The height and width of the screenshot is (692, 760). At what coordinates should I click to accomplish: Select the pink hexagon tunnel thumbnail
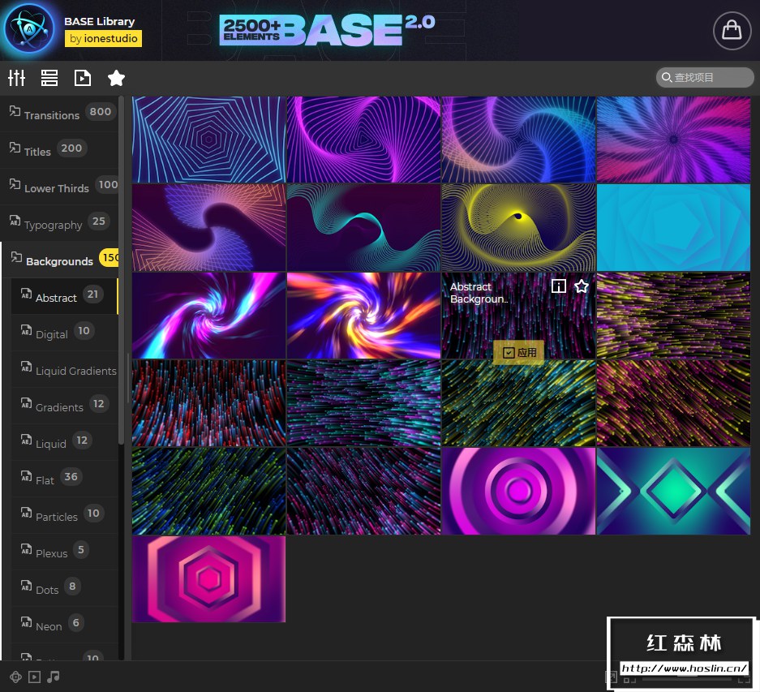209,579
